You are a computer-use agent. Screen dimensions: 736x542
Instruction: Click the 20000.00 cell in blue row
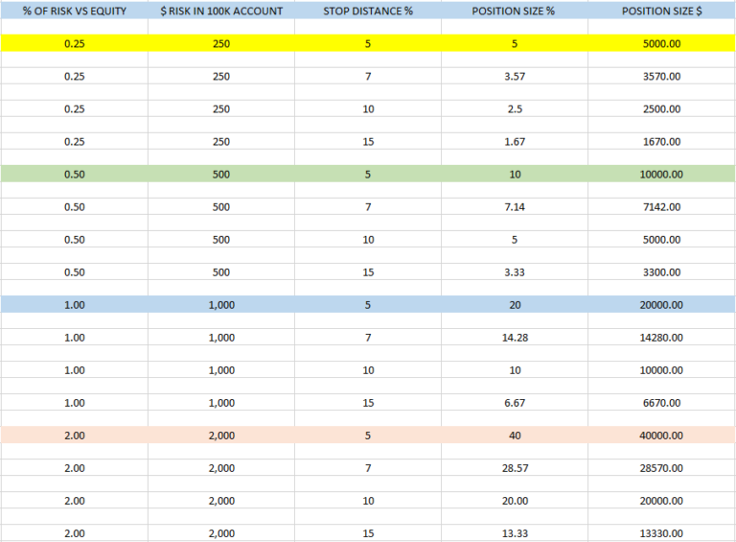(x=661, y=305)
